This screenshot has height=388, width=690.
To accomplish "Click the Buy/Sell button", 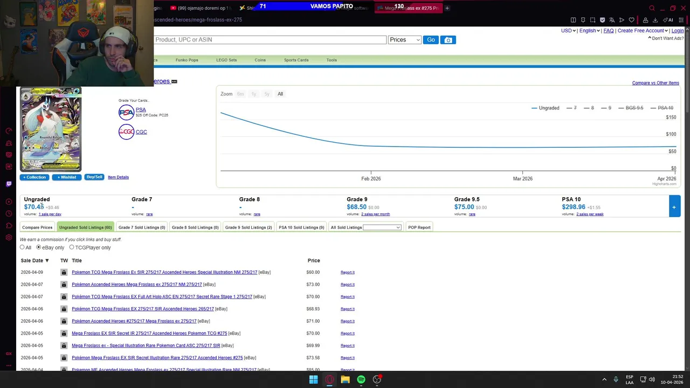I will 94,177.
